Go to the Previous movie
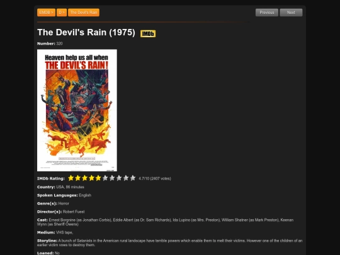This screenshot has height=255, width=340. pyautogui.click(x=267, y=13)
